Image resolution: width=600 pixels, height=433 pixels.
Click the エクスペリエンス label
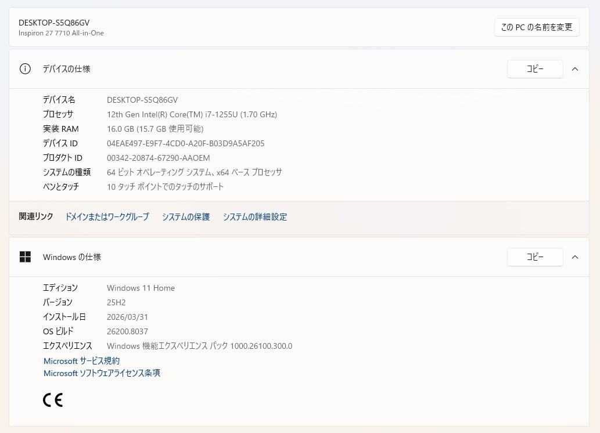coord(67,346)
